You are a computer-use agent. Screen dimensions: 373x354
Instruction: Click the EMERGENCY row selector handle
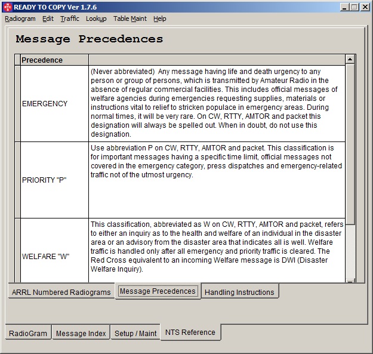pyautogui.click(x=17, y=103)
